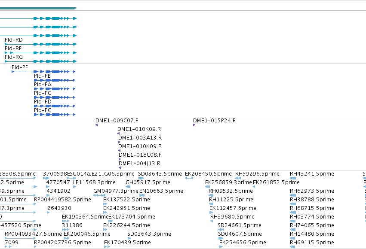Pick the EN10663.5prime feature label

pos(161,191)
